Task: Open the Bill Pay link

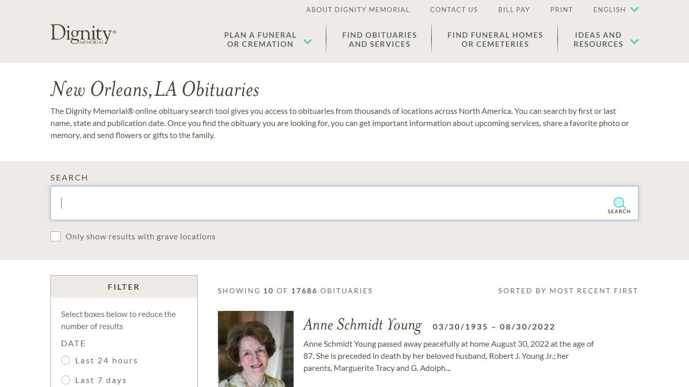Action: (x=513, y=10)
